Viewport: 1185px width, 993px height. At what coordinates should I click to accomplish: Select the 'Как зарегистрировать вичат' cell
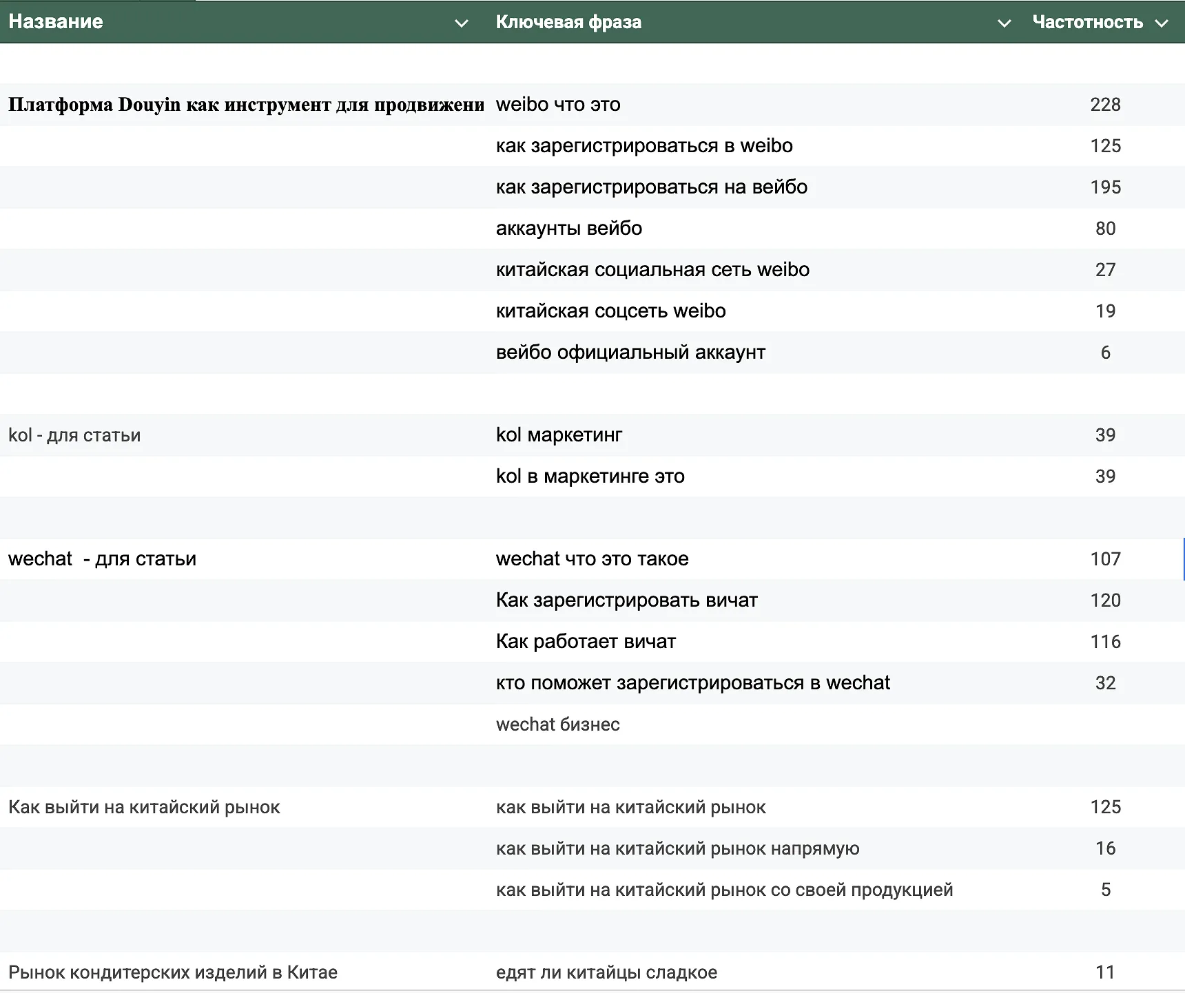(626, 600)
